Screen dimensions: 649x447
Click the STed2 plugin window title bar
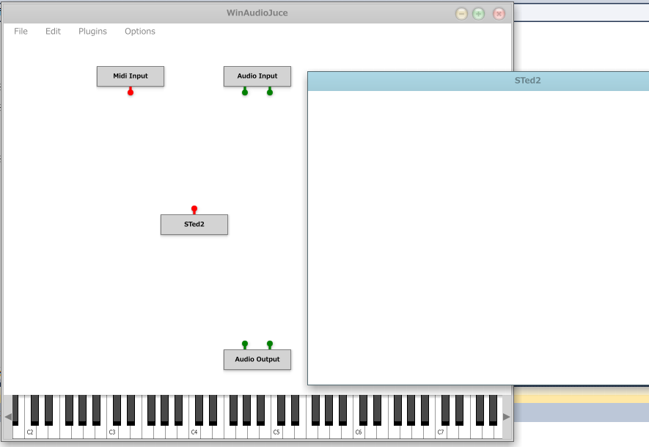pyautogui.click(x=478, y=81)
